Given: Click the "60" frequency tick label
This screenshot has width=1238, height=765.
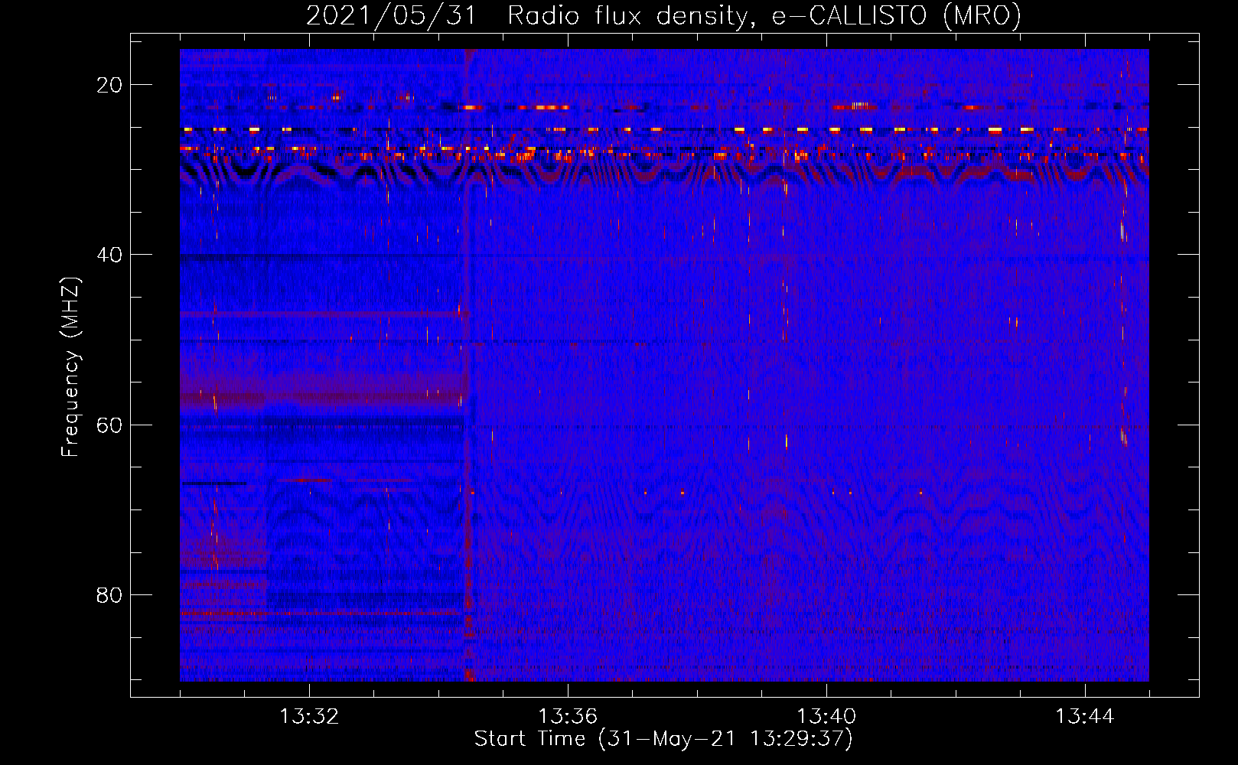Looking at the screenshot, I should (x=110, y=425).
